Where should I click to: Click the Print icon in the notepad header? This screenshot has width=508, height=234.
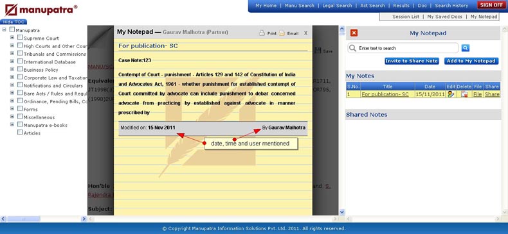pyautogui.click(x=262, y=33)
